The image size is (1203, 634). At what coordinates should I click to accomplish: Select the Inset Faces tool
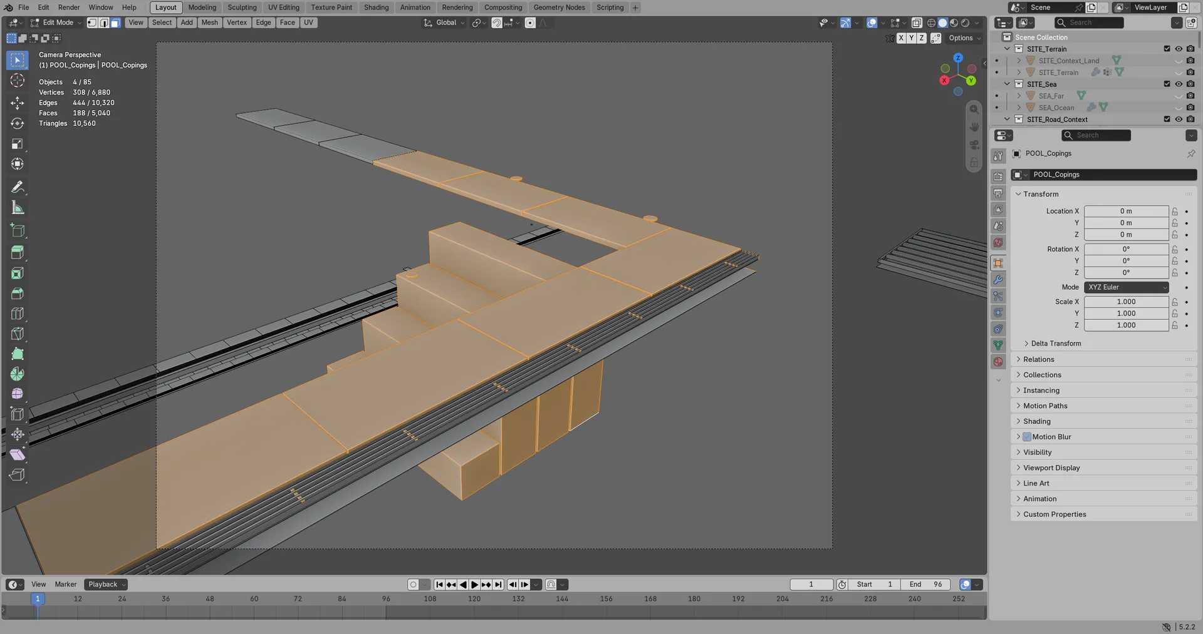pyautogui.click(x=18, y=273)
